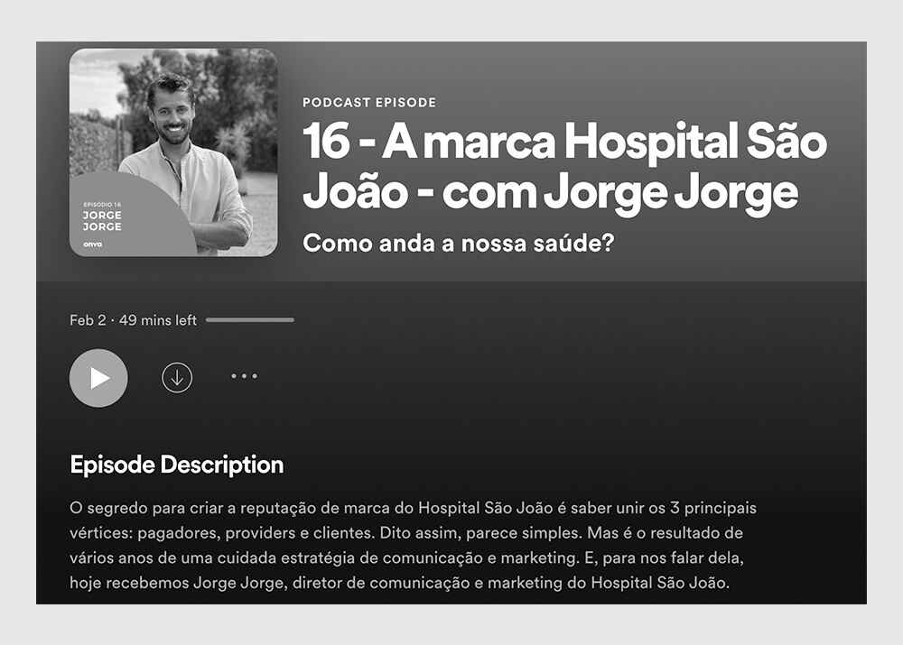Click the episode title '16 - A marca Hospital São'

[564, 141]
